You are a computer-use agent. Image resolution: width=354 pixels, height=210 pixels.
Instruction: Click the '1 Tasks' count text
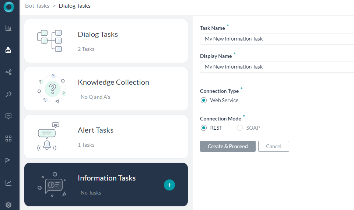pos(86,145)
